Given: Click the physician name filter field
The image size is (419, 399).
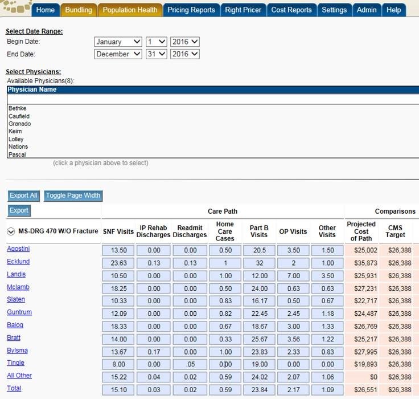Looking at the screenshot, I should (x=213, y=99).
